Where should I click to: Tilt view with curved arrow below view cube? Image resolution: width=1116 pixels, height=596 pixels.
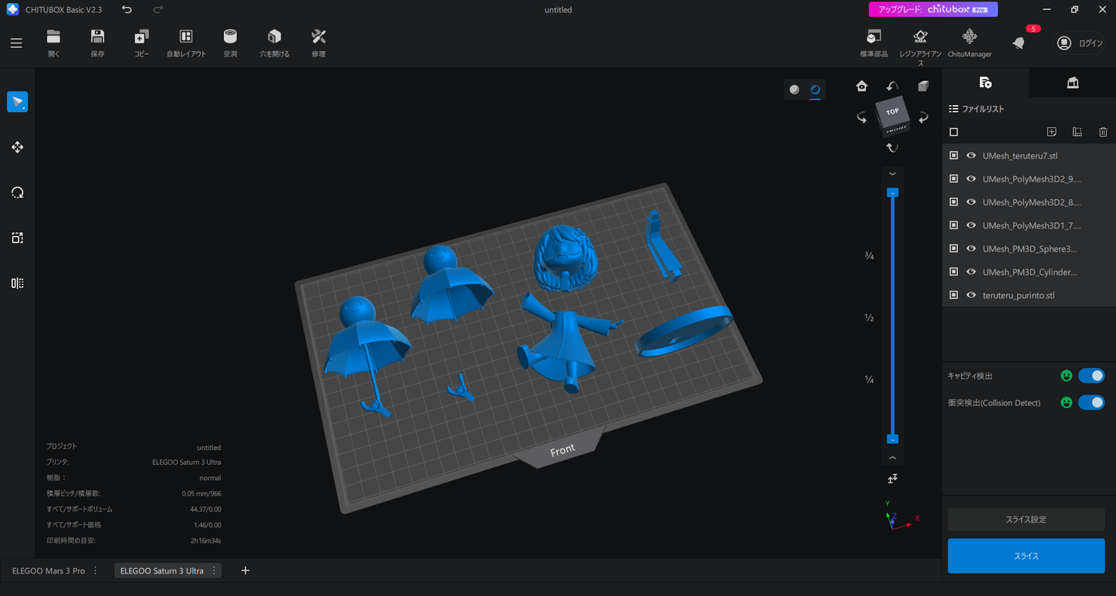click(x=892, y=147)
